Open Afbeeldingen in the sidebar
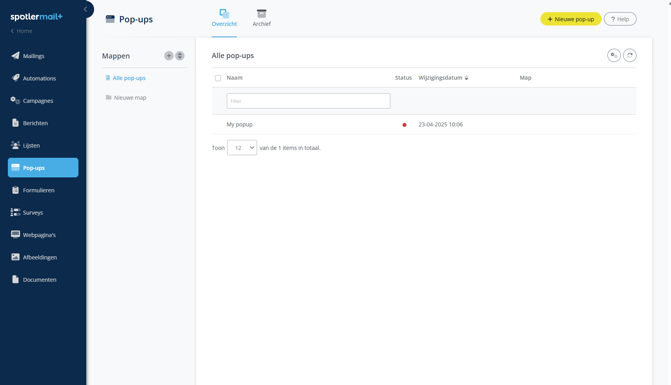671x385 pixels. (40, 257)
